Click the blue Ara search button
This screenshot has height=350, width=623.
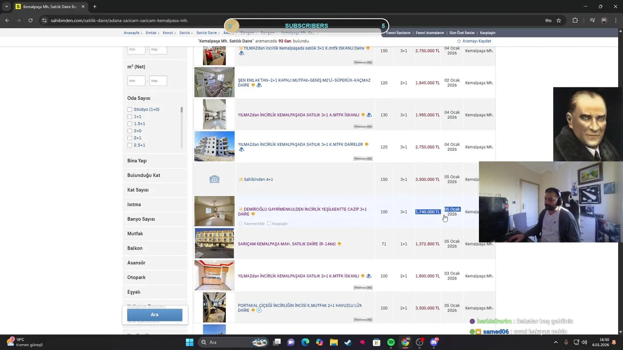pos(155,315)
